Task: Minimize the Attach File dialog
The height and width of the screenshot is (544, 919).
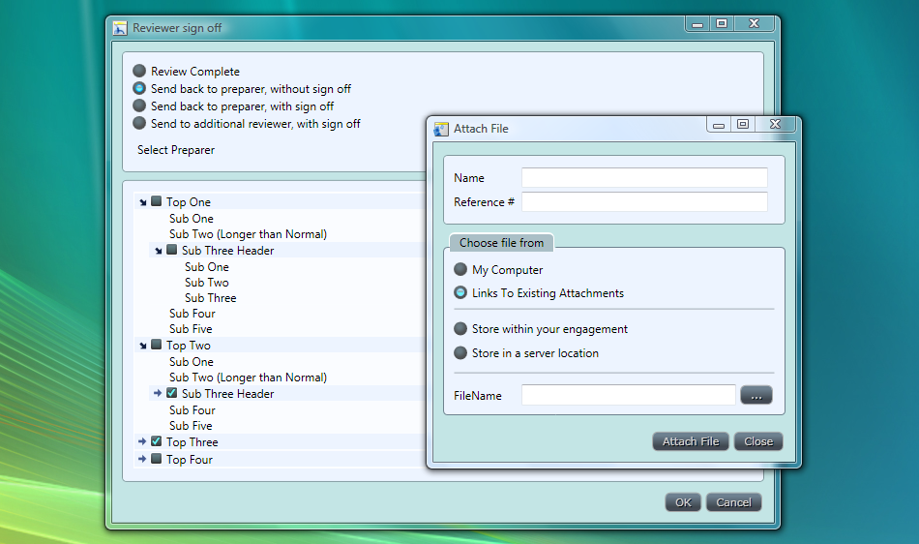Action: 719,124
